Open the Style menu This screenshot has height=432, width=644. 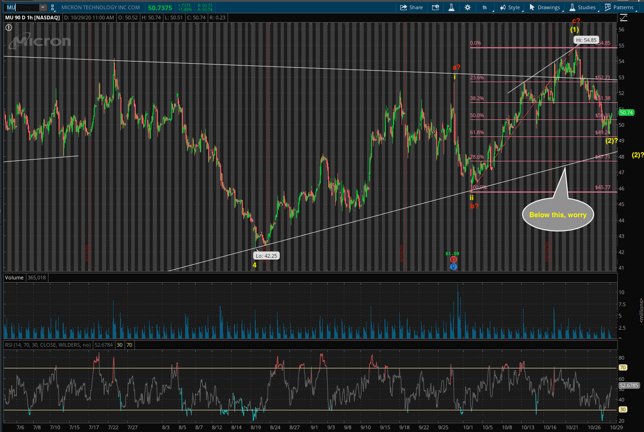point(510,7)
